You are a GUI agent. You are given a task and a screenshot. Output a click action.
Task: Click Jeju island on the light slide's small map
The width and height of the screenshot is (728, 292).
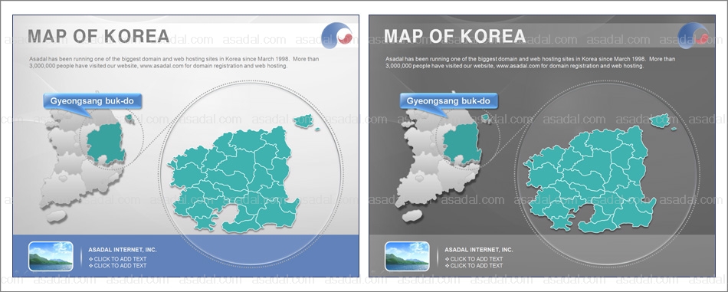pos(56,216)
